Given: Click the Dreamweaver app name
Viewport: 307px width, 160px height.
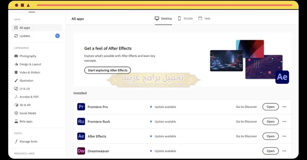Looking at the screenshot, I should click(x=98, y=151).
